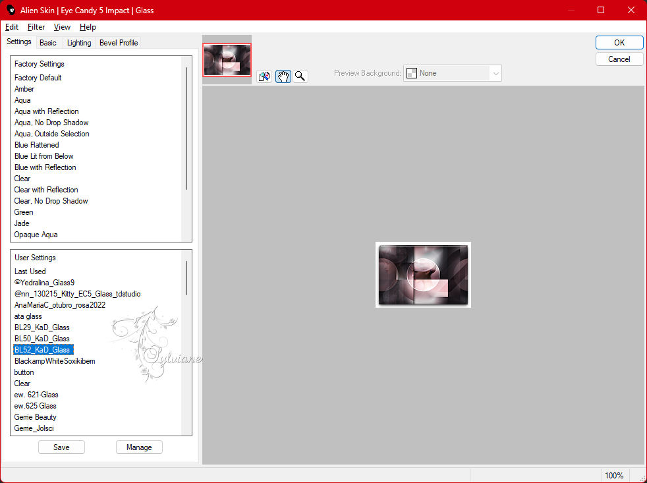Click the Alien Skin app icon in title bar

11,10
